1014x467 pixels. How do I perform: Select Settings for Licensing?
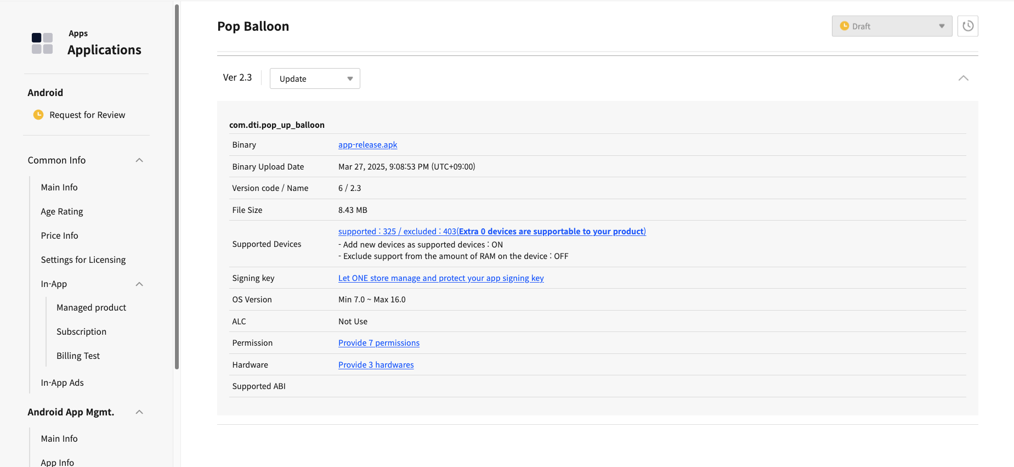point(83,260)
